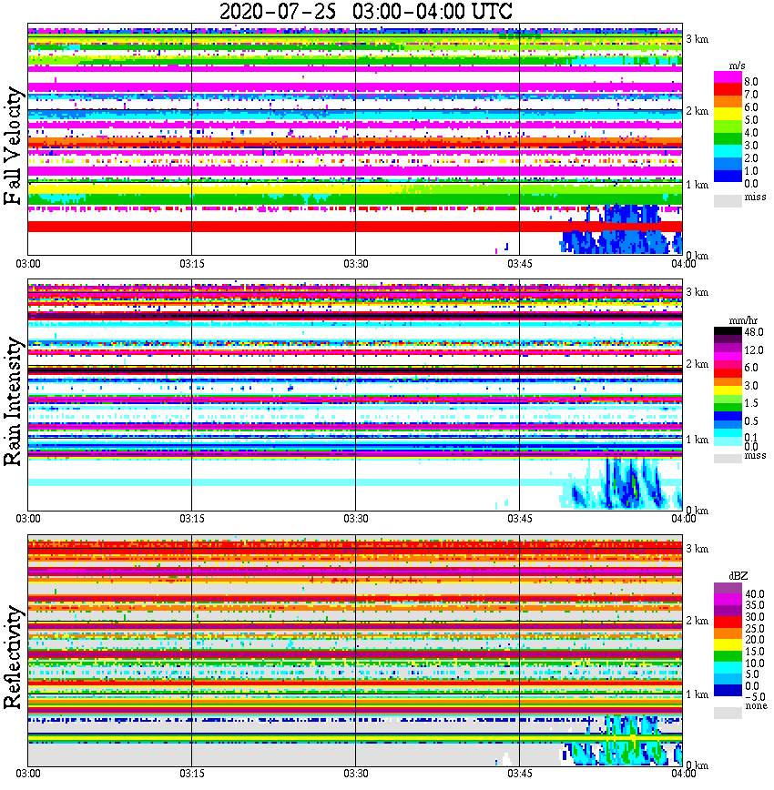774x790 pixels.
Task: Click the 'Reflectivity' panel axis label
Action: click(13, 657)
